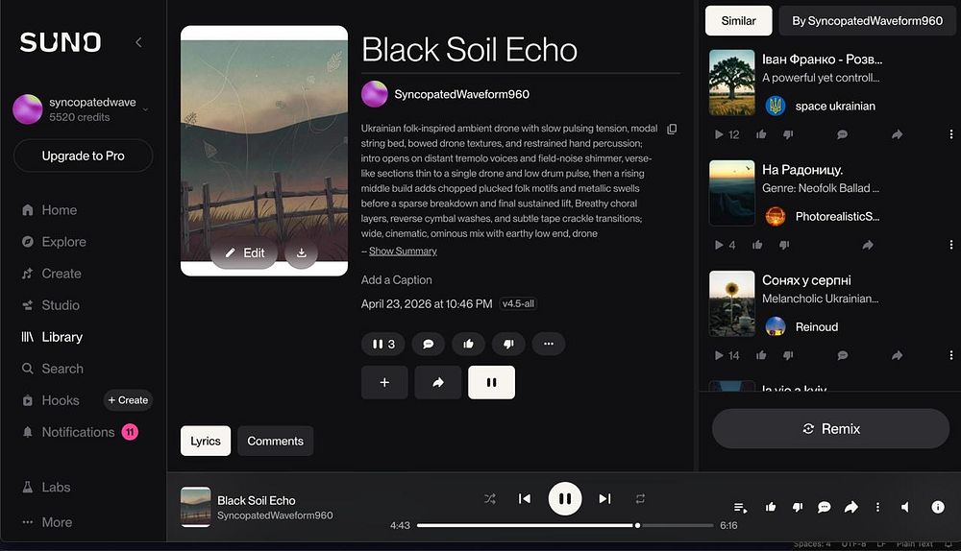Switch to the Lyrics tab

206,441
